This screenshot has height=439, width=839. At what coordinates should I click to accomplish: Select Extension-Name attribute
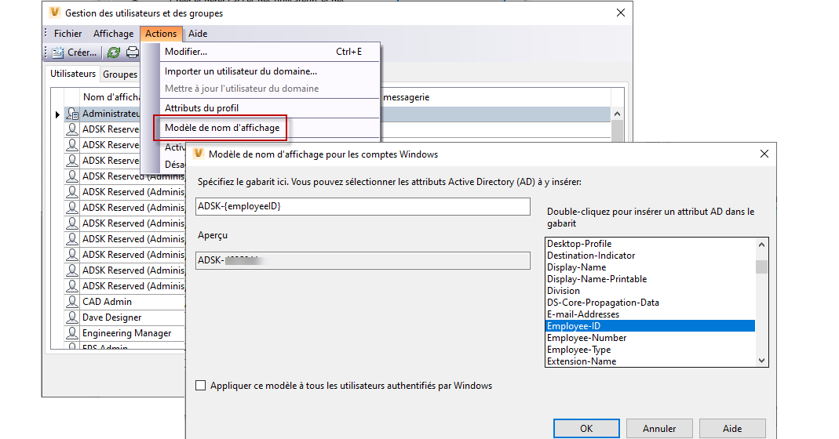650,361
